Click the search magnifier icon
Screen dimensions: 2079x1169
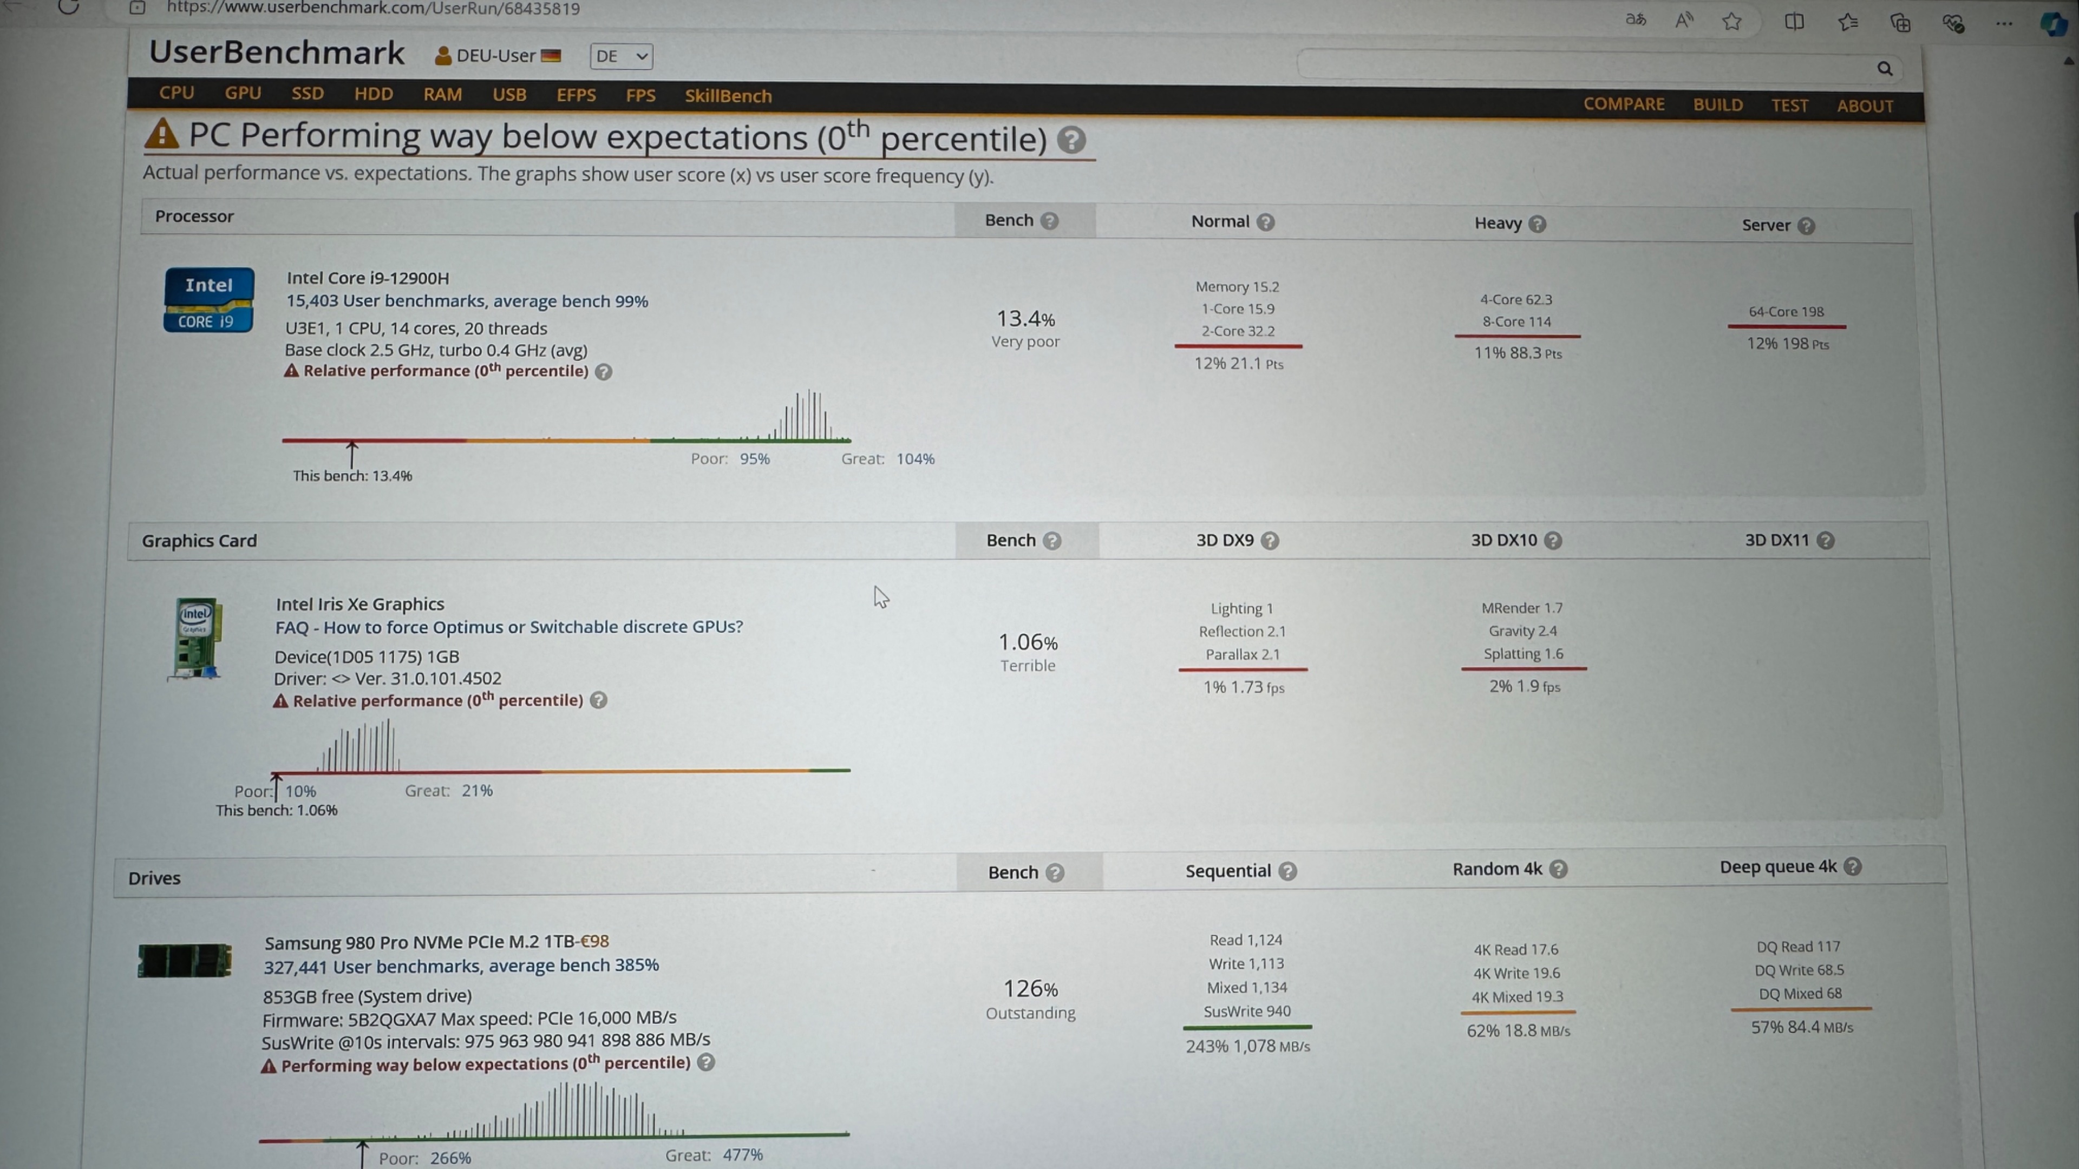coord(1885,69)
